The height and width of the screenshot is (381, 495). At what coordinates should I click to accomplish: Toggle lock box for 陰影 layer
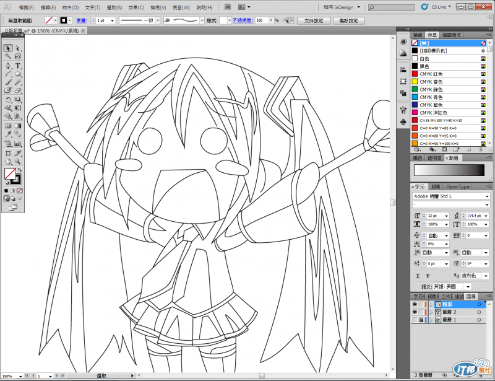coord(421,304)
